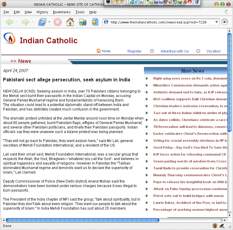Image resolution: width=233 pixels, height=230 pixels.
Task: Open the Edit menu
Action: [x=17, y=12]
